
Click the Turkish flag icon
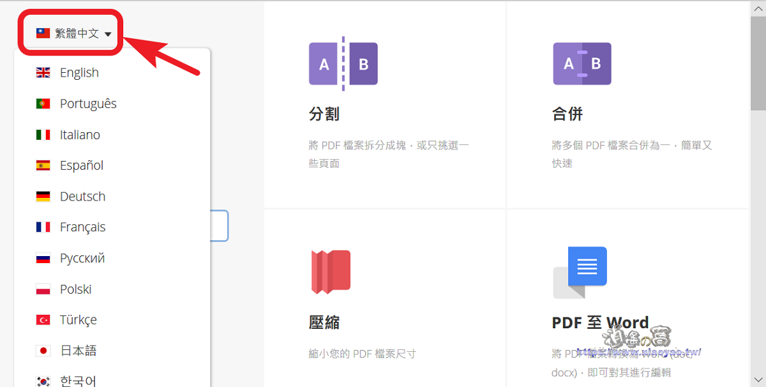[x=43, y=320]
